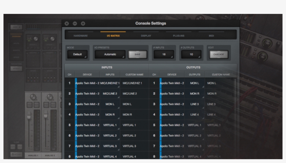
Task: Open output LINE 4 assignment dropdown
Action: pyautogui.click(x=195, y=115)
